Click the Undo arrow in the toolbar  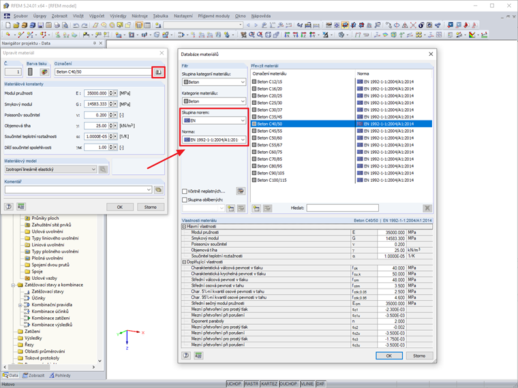point(76,25)
